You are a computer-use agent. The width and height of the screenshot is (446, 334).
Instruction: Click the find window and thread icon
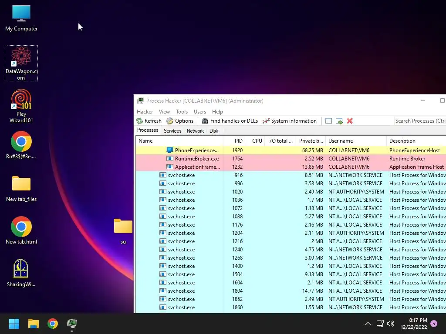point(339,121)
